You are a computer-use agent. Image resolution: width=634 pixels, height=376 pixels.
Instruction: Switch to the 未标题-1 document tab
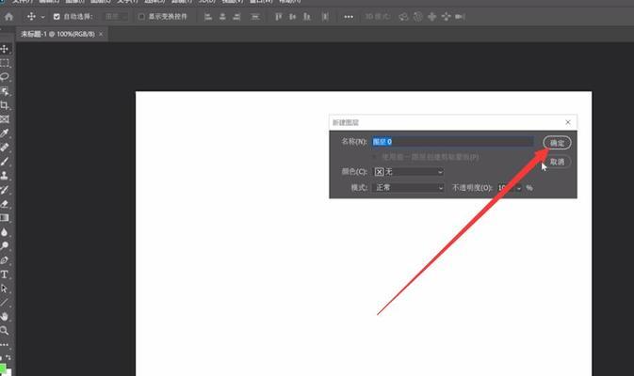57,34
